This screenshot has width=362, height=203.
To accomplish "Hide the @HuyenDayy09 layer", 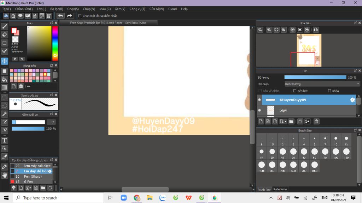I will [x=259, y=100].
